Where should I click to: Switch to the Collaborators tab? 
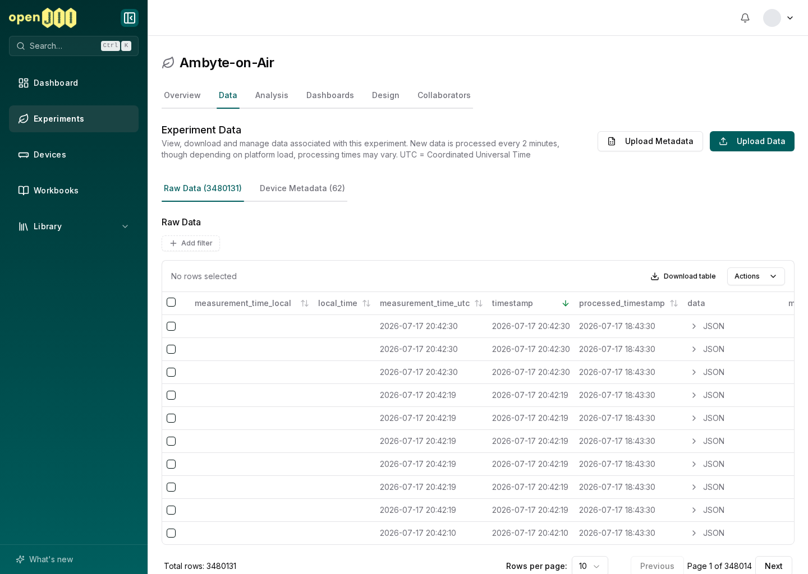[444, 95]
